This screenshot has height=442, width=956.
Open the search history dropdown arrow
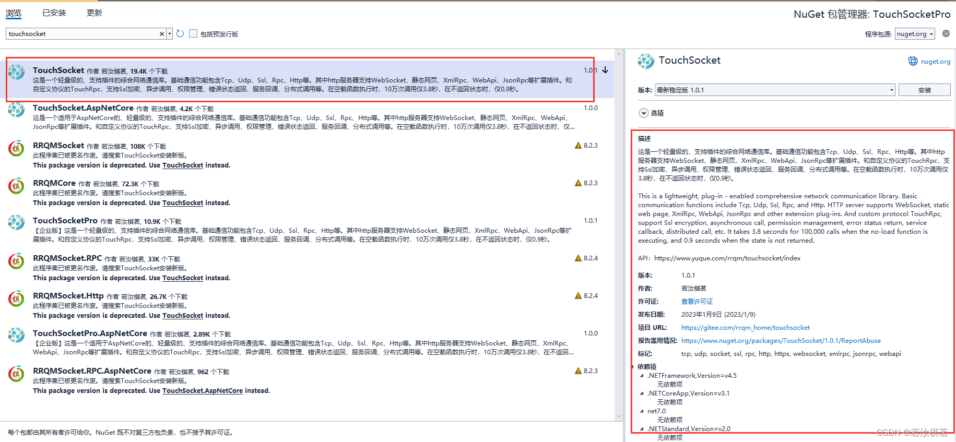pyautogui.click(x=169, y=34)
